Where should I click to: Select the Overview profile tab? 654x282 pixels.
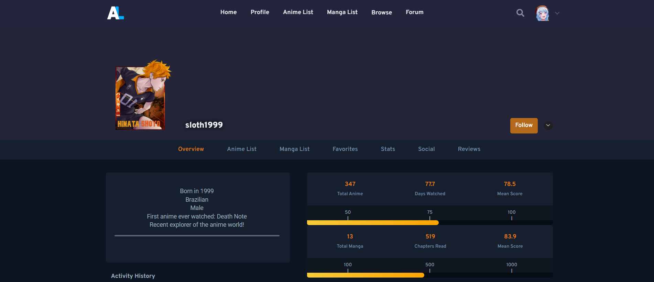191,149
